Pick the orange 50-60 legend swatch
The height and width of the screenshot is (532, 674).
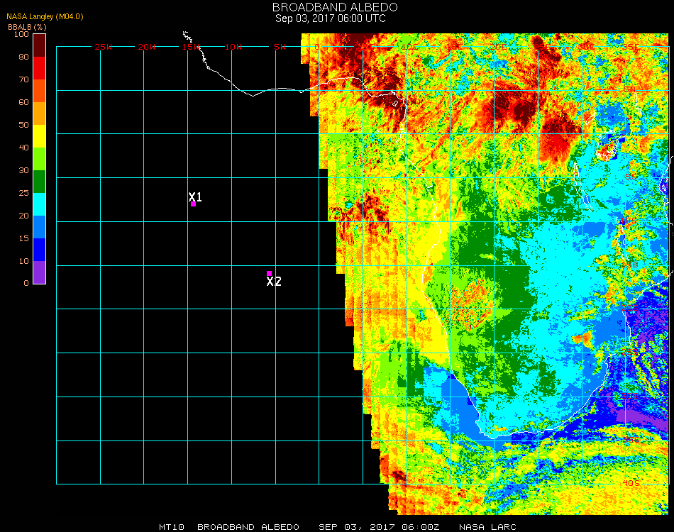40,113
